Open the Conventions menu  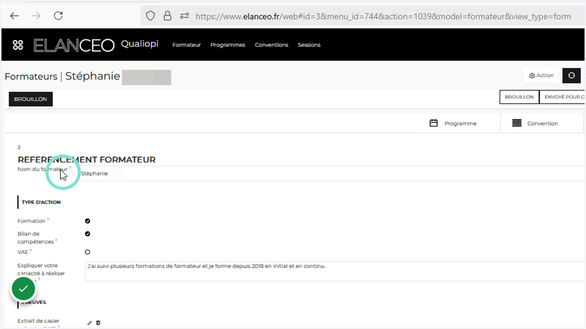point(272,45)
